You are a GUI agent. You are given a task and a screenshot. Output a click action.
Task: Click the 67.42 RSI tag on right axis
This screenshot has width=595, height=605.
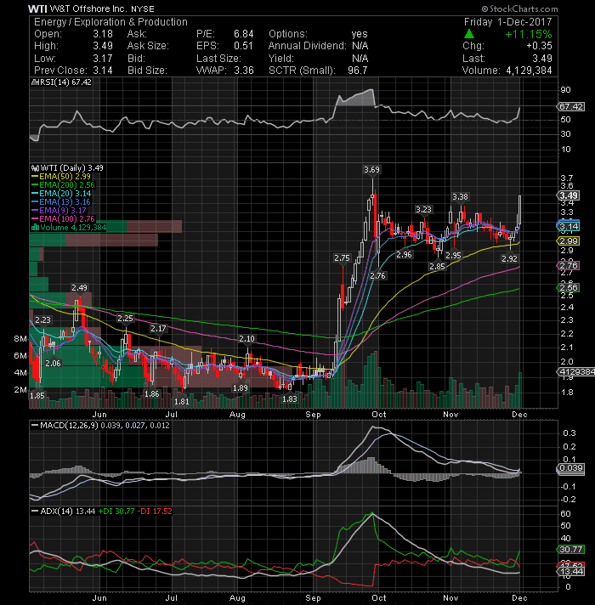(571, 106)
